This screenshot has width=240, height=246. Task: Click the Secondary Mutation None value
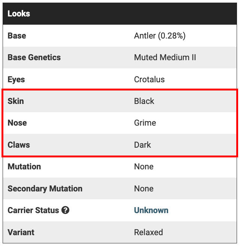pos(144,188)
